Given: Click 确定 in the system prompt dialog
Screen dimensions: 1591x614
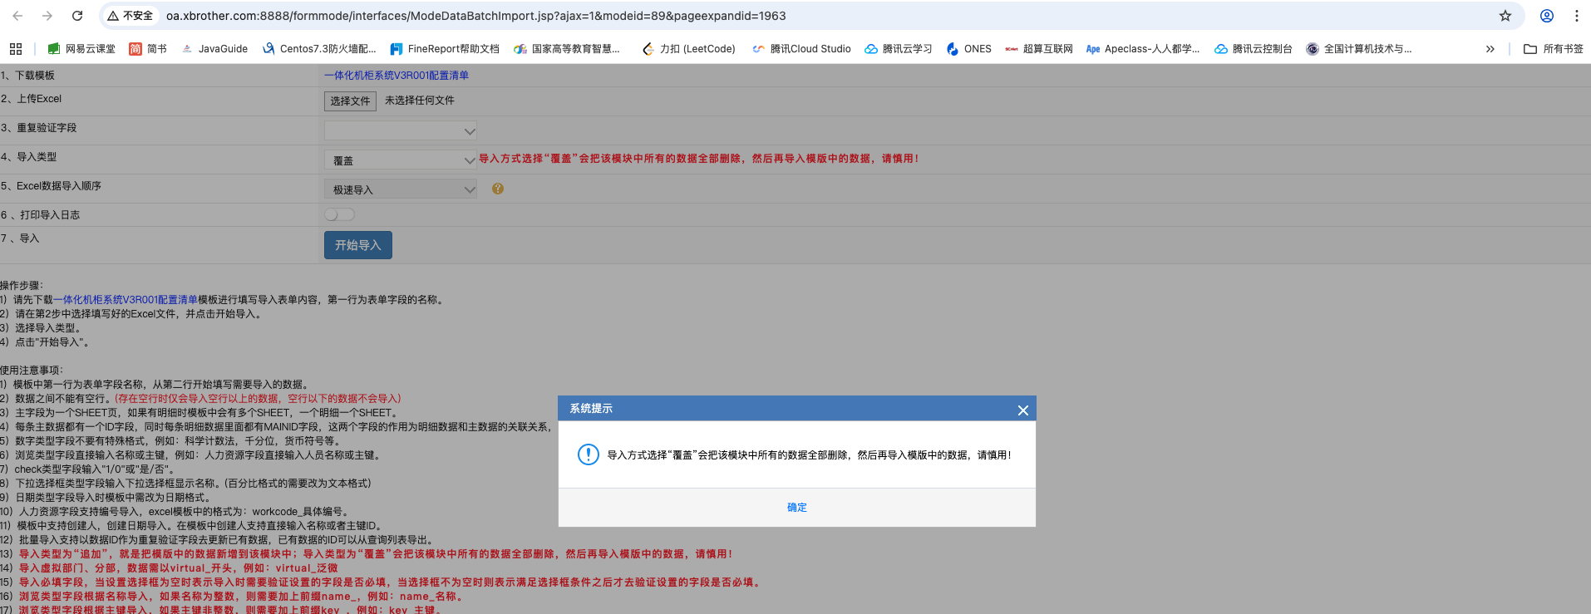Looking at the screenshot, I should [796, 507].
